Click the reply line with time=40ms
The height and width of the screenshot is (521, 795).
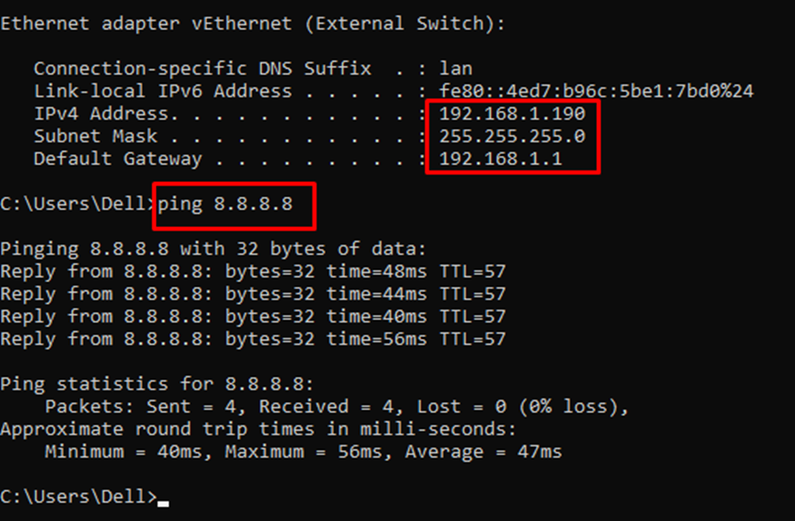(253, 317)
